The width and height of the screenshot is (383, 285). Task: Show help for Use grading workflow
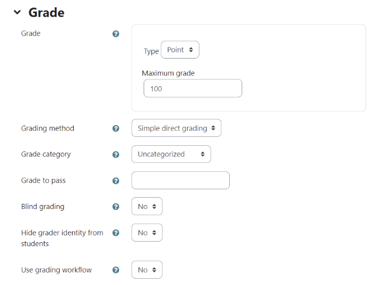[116, 270]
